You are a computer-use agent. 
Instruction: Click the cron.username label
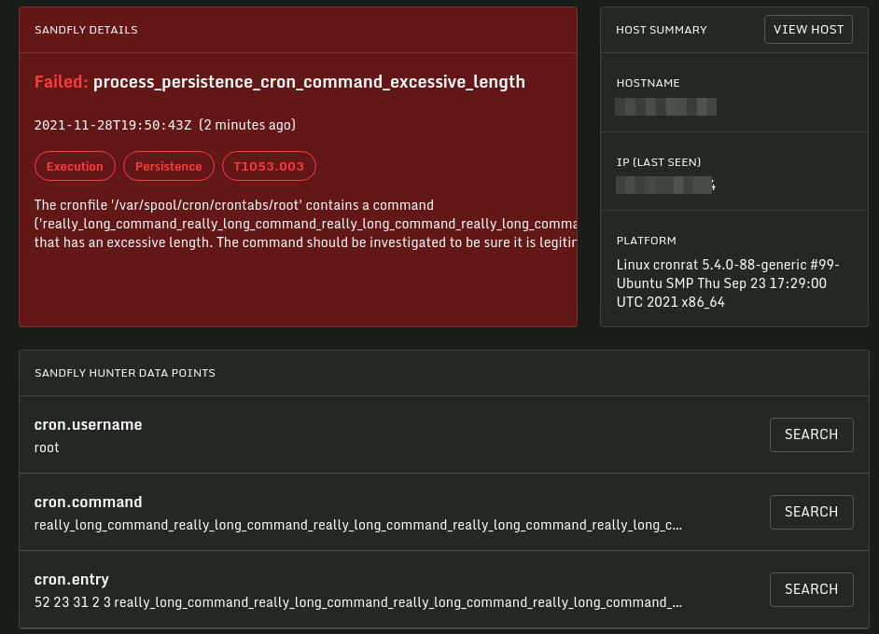88,424
